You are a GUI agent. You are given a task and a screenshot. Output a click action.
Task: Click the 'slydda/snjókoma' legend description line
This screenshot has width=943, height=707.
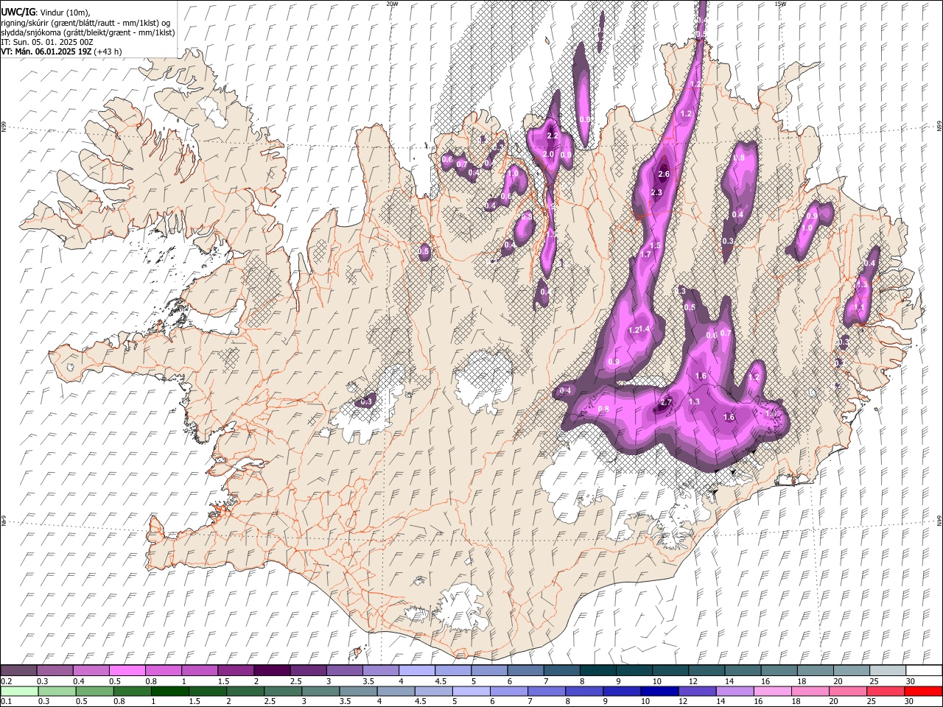[x=88, y=32]
